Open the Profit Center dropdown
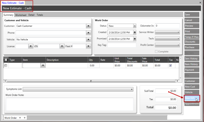This screenshot has width=204, height=122. coord(167,45)
